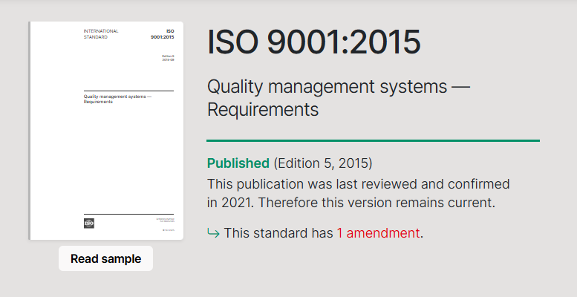Image resolution: width=577 pixels, height=297 pixels.
Task: Click the Read sample button
Action: click(105, 258)
